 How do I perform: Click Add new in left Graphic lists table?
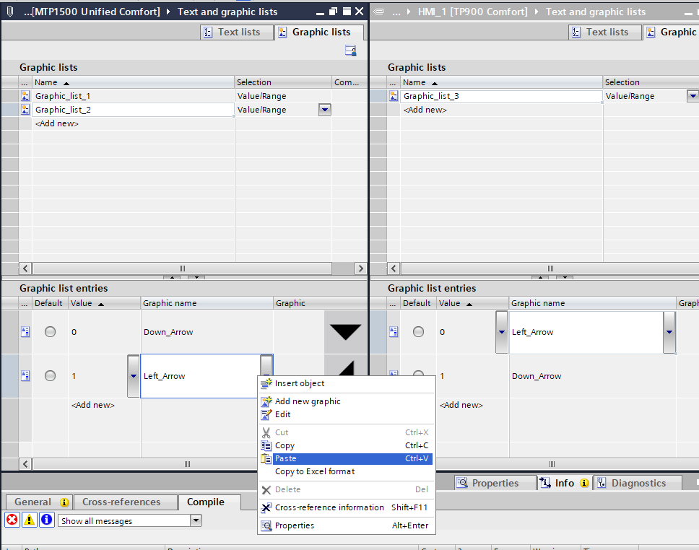coord(56,123)
